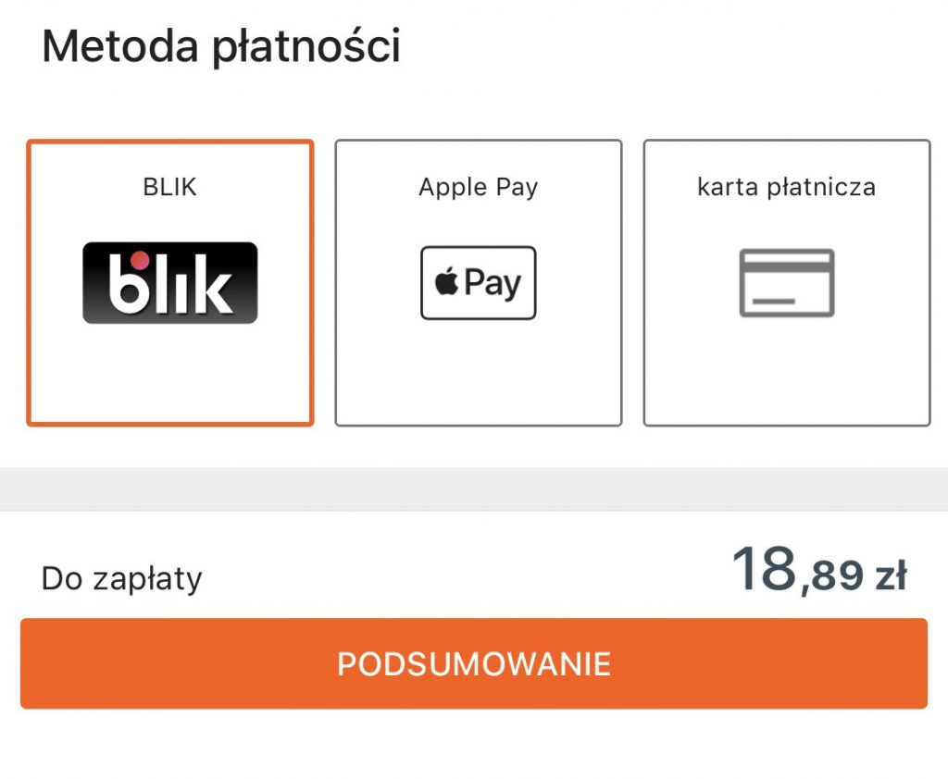Click the dark stripe on the card icon

[787, 267]
